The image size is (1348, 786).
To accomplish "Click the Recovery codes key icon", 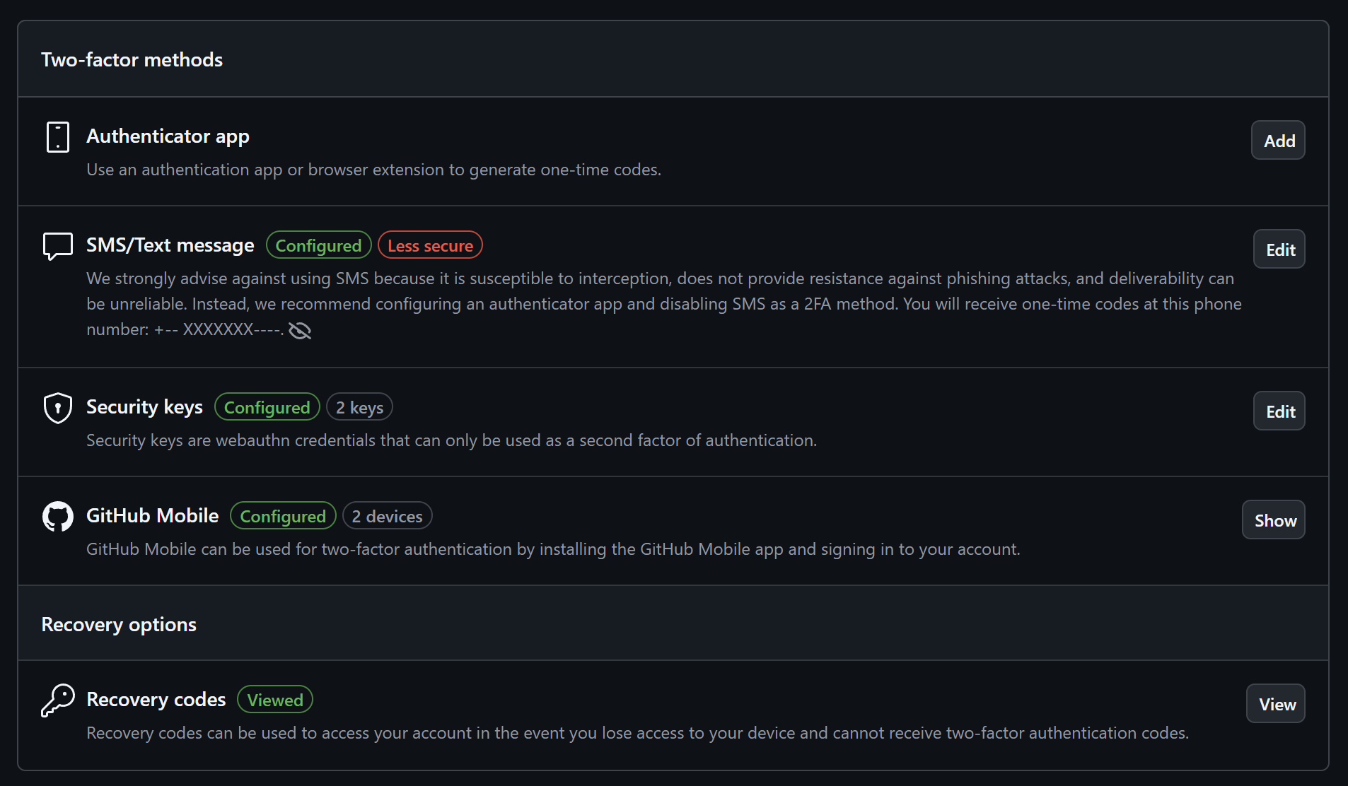I will coord(57,700).
